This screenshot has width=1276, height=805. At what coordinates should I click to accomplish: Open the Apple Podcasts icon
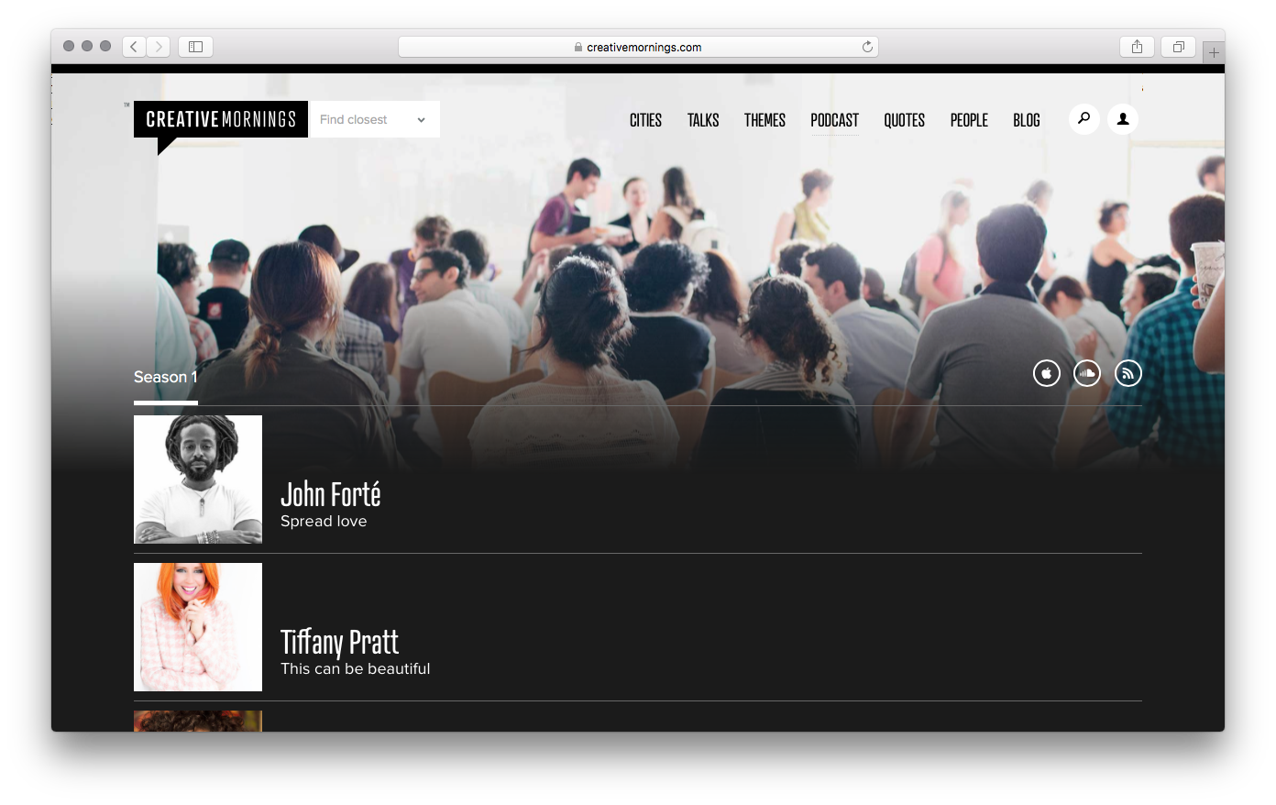pos(1047,373)
